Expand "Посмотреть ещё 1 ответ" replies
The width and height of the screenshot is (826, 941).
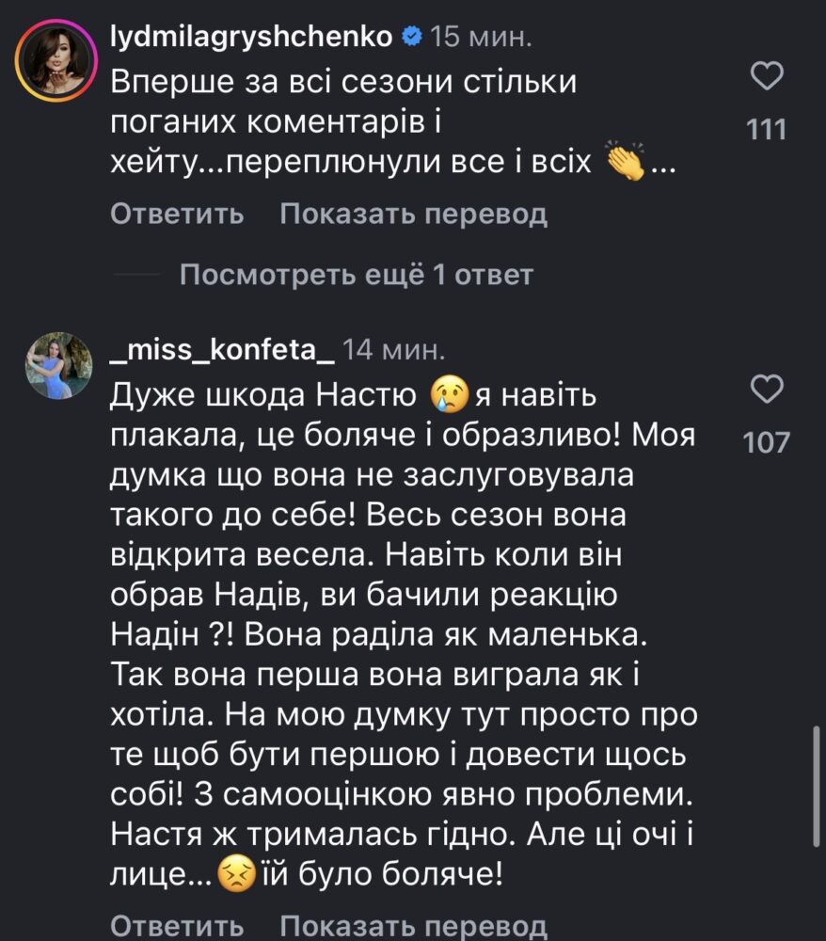356,275
